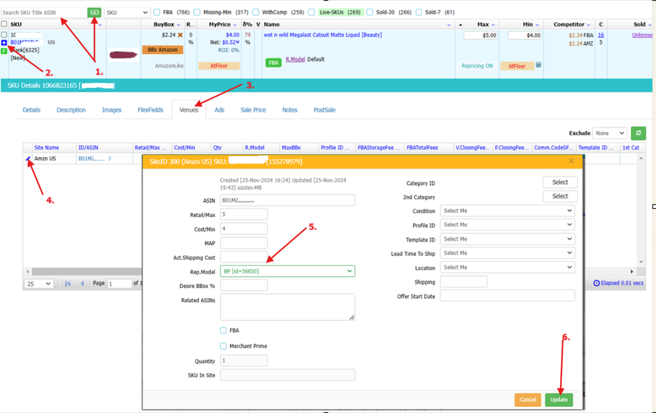Go to first page in the grid pager

point(68,283)
